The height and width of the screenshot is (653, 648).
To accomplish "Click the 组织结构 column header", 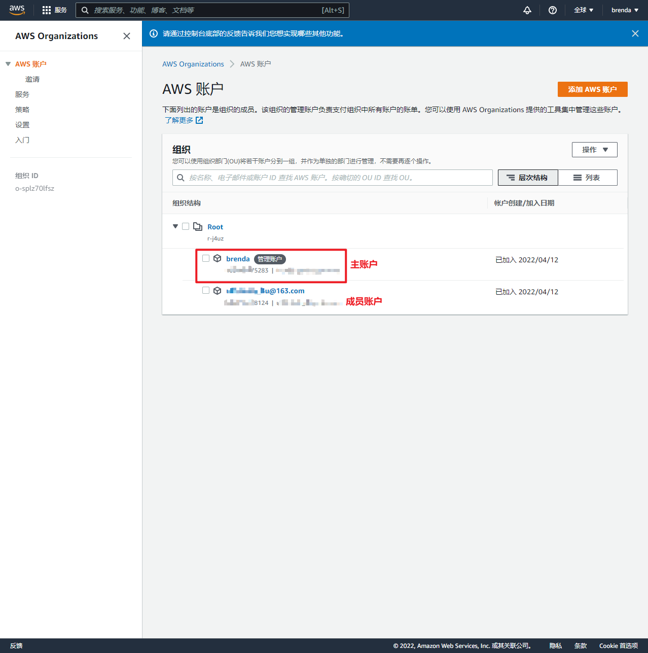I will (x=187, y=203).
